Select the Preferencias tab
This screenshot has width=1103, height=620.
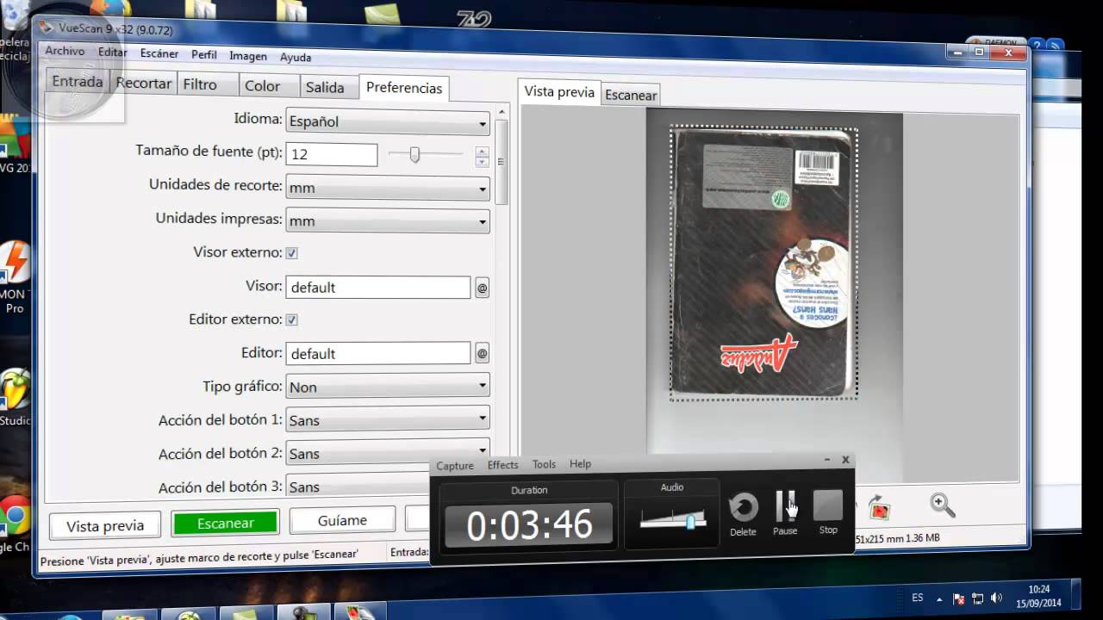[x=404, y=88]
